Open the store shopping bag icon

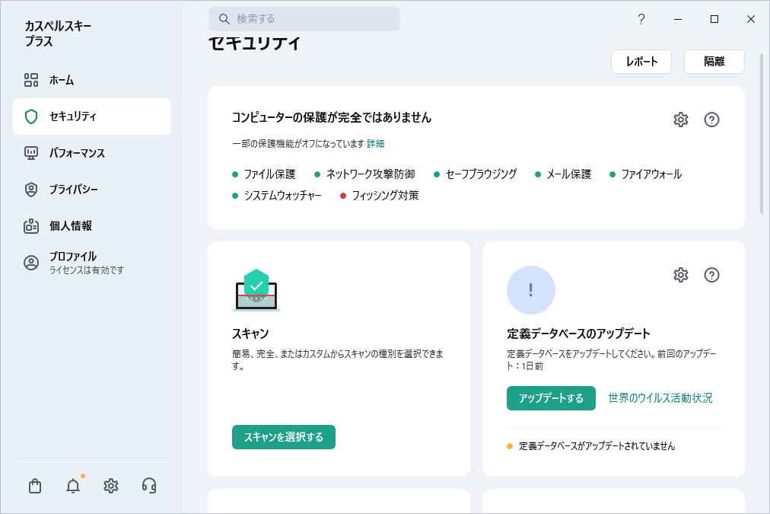tap(35, 486)
